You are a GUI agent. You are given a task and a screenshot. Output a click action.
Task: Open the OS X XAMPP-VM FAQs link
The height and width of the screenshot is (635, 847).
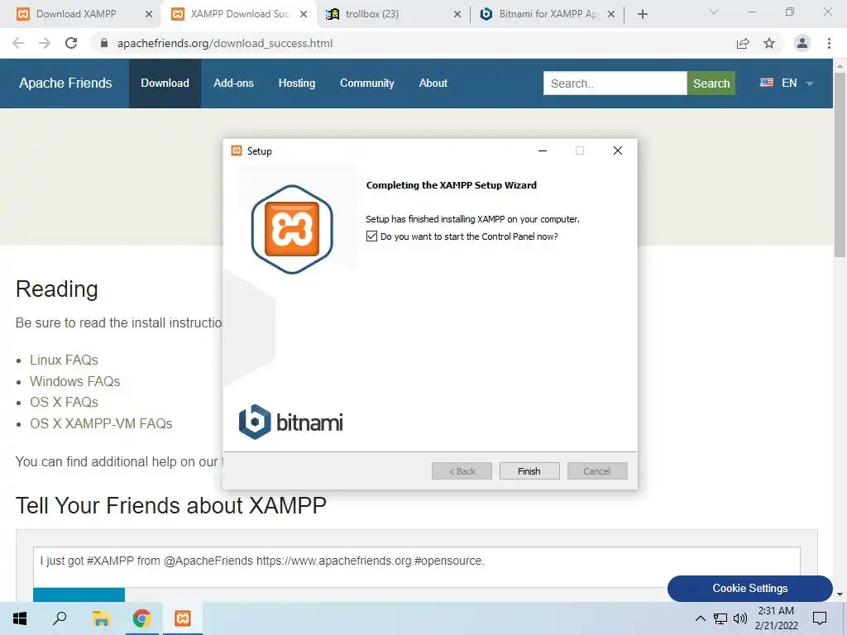pyautogui.click(x=101, y=423)
